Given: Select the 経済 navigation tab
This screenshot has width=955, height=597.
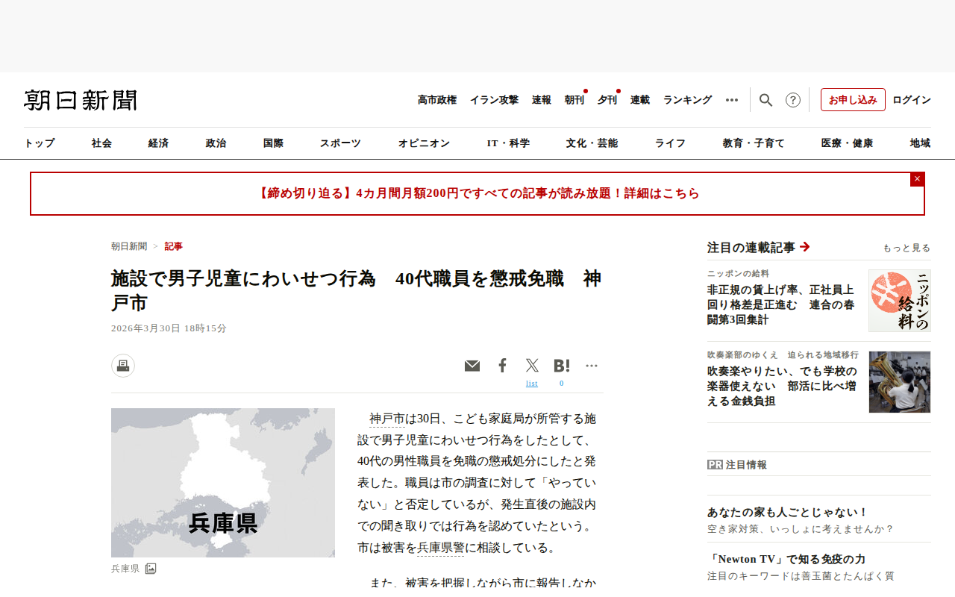Looking at the screenshot, I should click(159, 143).
